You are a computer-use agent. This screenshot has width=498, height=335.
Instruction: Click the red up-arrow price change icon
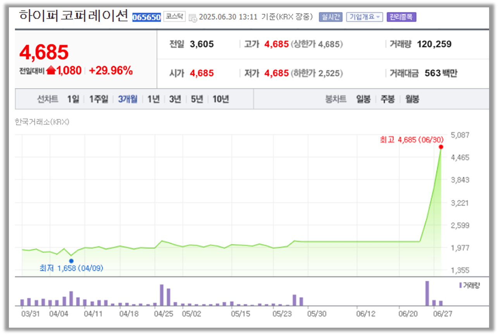pyautogui.click(x=51, y=70)
